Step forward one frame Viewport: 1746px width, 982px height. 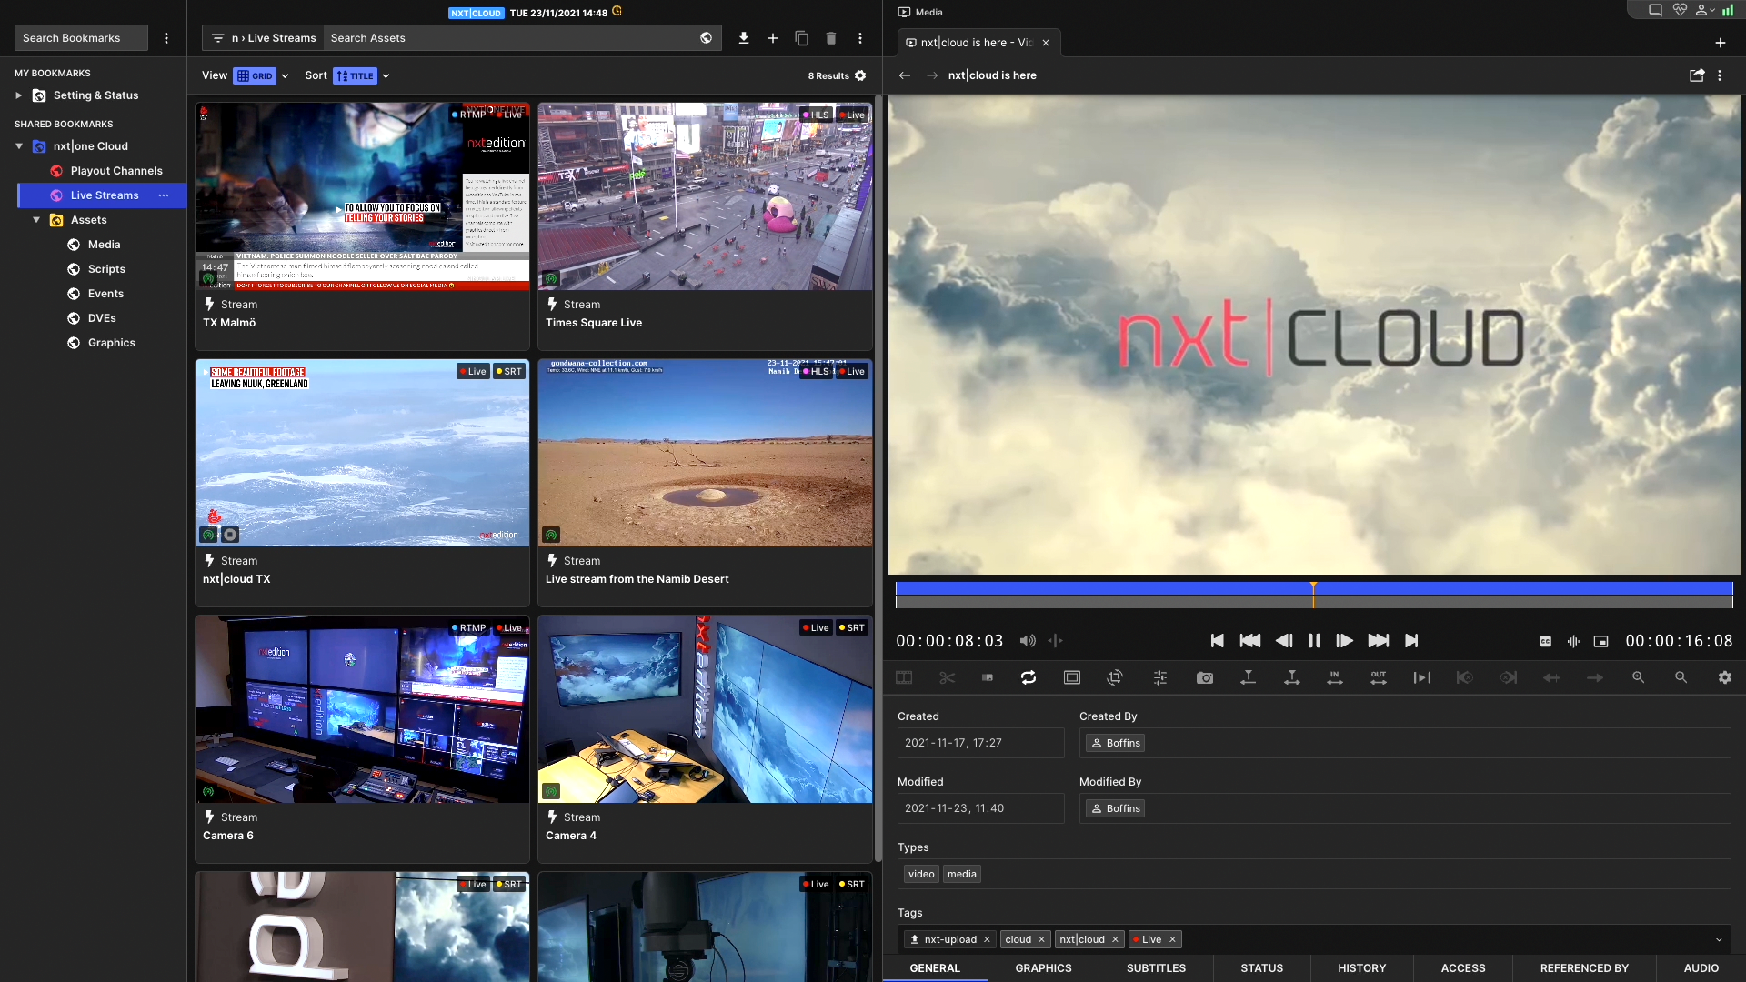pos(1344,641)
